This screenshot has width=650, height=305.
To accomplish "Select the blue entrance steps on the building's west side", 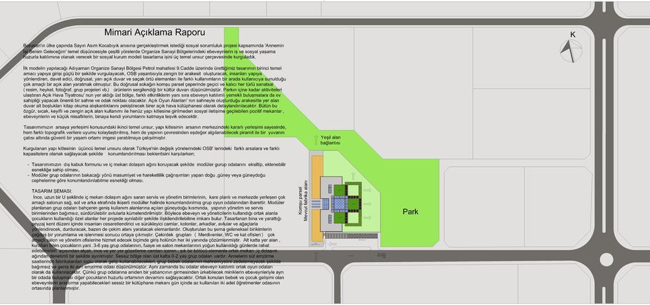I will click(317, 204).
